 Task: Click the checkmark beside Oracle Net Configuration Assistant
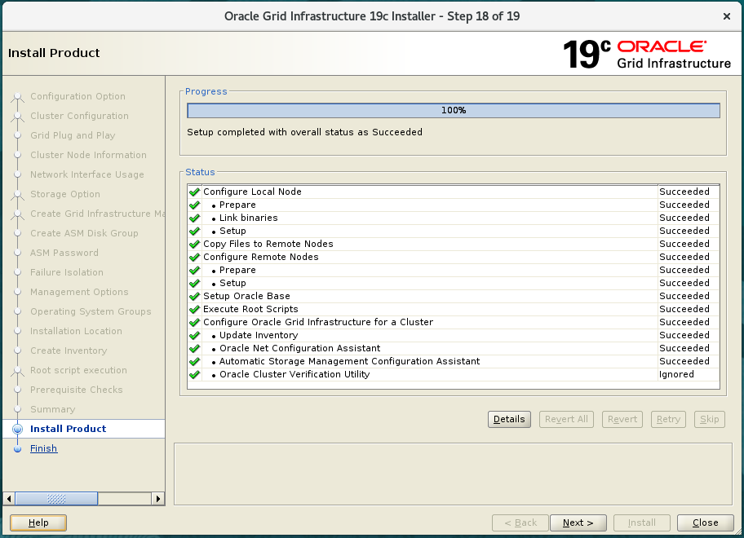[x=194, y=348]
